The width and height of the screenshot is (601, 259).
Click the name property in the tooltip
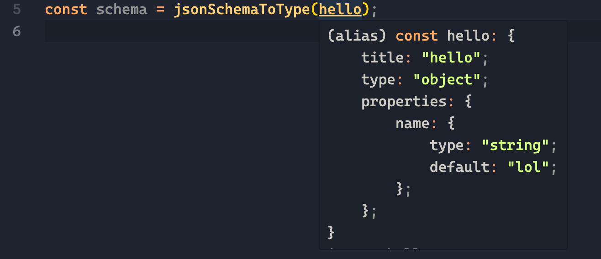(412, 124)
